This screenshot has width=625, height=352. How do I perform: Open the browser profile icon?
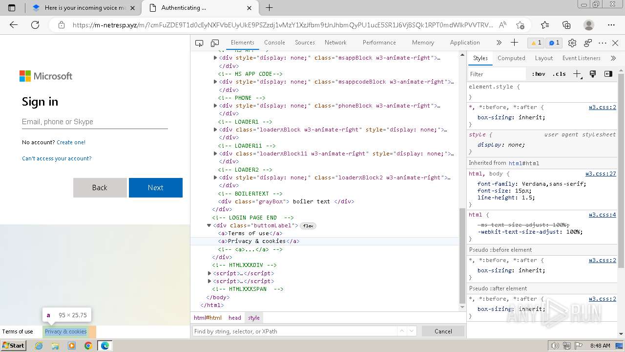589,25
